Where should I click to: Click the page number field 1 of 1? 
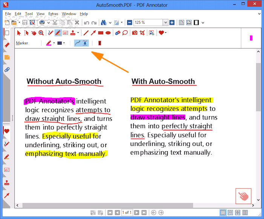pyautogui.click(x=127, y=213)
